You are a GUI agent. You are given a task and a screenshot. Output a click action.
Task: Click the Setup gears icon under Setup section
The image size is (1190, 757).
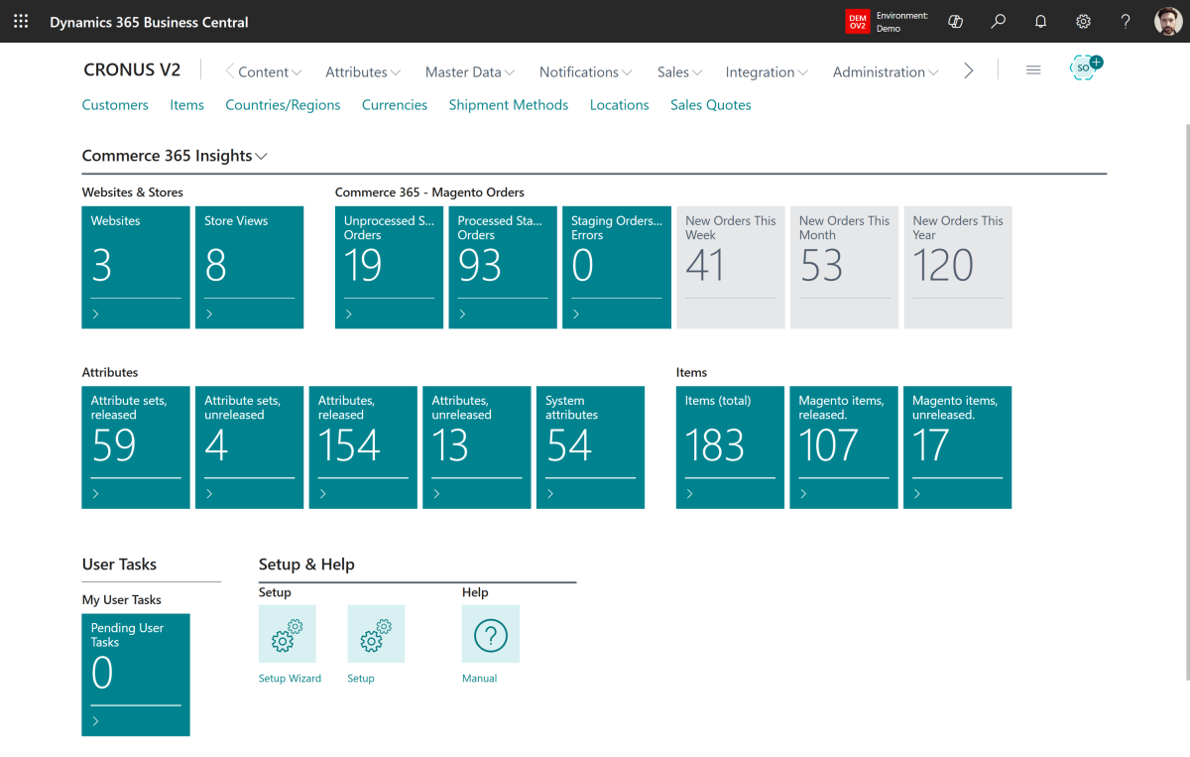(375, 633)
